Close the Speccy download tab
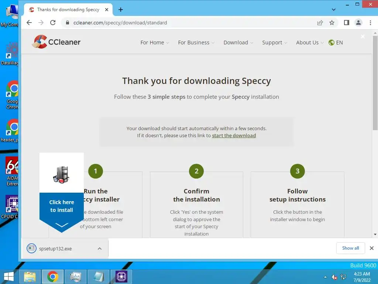 click(x=107, y=10)
